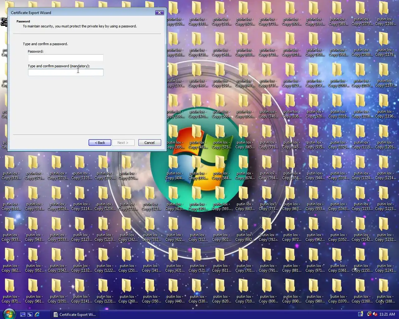The image size is (399, 319).
Task: Click the muted volume tray icon
Action: click(375, 314)
